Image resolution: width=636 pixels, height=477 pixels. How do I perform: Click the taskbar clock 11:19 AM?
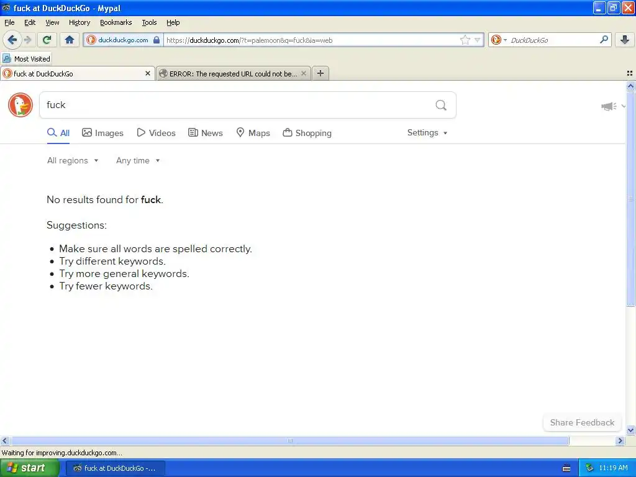(613, 468)
